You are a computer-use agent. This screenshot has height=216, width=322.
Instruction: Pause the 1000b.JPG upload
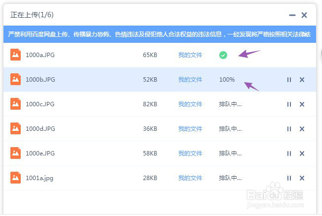point(289,80)
